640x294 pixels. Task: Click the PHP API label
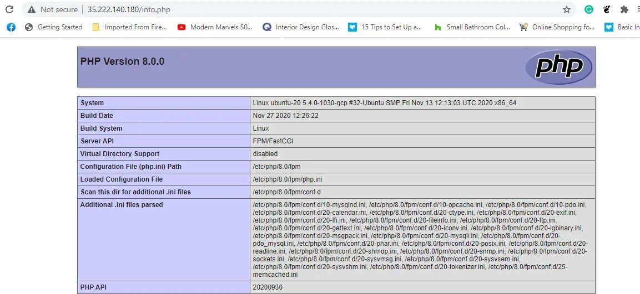(x=93, y=287)
